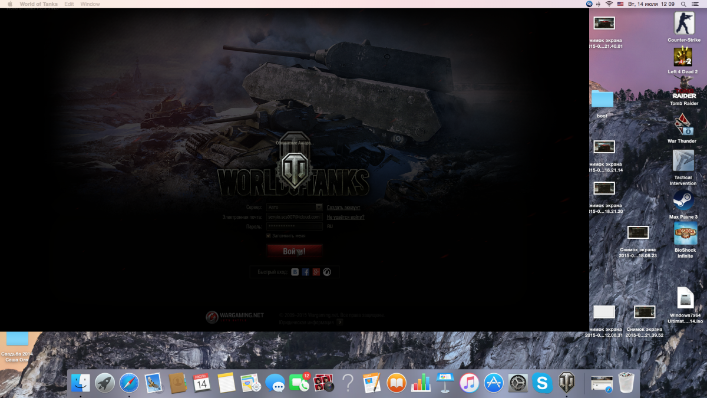Open iTunes from the Dock
707x398 pixels.
470,383
